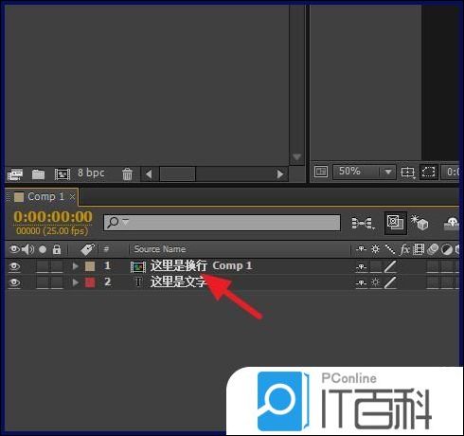Create a new folder in Project panel
Viewport: 464px width, 436px height.
click(x=38, y=174)
